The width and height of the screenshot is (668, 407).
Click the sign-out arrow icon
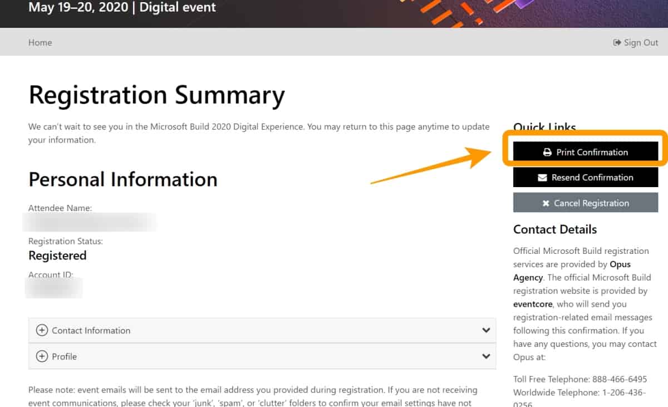617,43
